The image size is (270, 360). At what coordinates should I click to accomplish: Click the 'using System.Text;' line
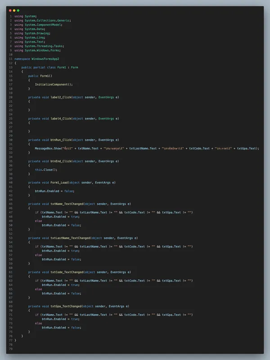coord(30,42)
